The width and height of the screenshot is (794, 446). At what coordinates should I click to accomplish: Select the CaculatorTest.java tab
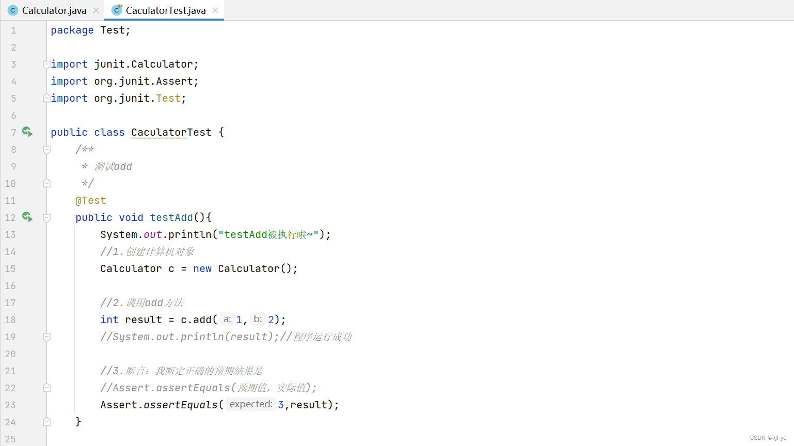pos(165,10)
